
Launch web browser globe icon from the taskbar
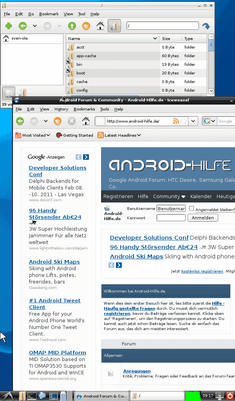(42, 396)
